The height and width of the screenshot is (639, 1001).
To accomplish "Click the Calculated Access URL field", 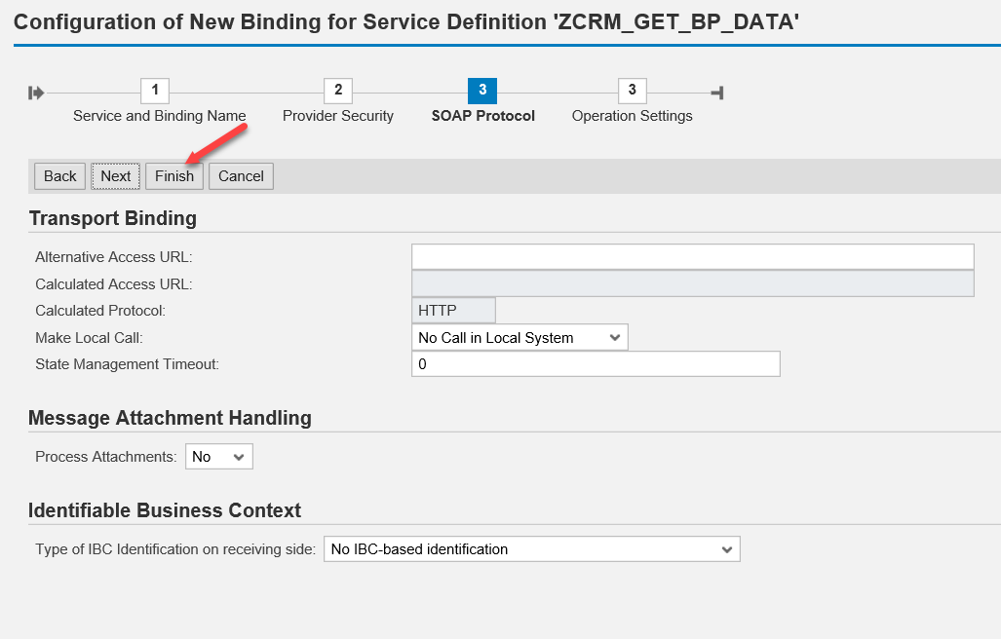I will coord(692,283).
